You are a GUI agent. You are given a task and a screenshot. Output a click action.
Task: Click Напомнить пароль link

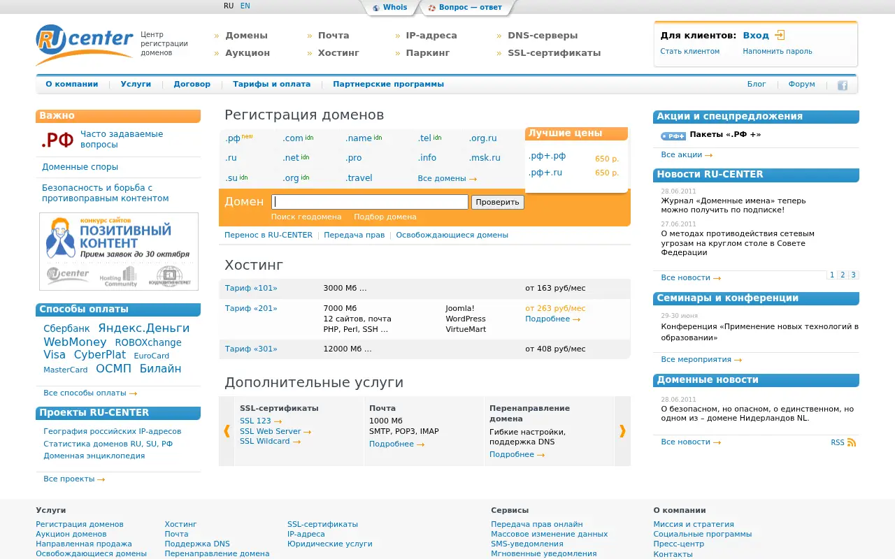(778, 52)
